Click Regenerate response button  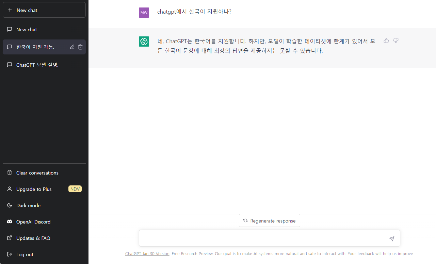[270, 220]
